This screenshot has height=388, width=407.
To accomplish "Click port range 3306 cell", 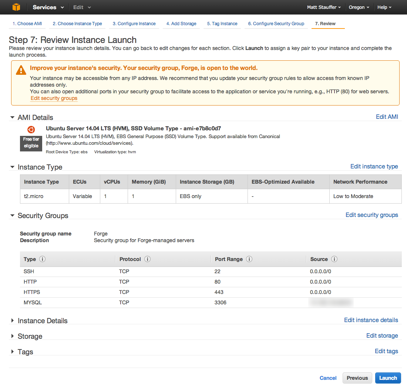I will 221,302.
